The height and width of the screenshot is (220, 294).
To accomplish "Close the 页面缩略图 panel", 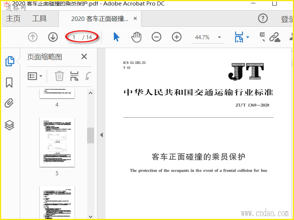I will pyautogui.click(x=84, y=56).
